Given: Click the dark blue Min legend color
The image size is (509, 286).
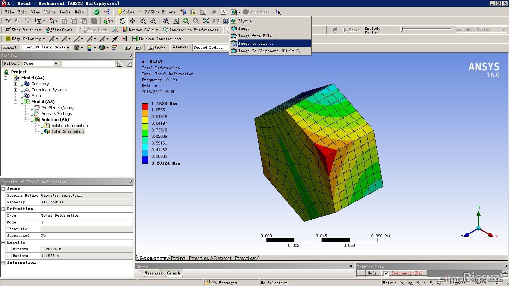Looking at the screenshot, I should (145, 160).
